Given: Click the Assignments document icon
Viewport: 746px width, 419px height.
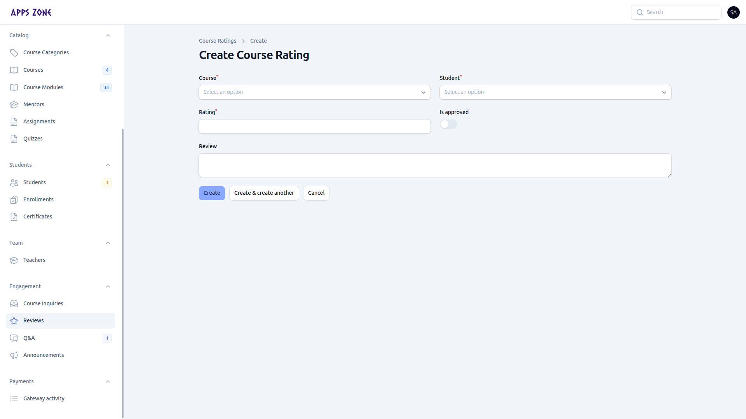Looking at the screenshot, I should click(x=14, y=122).
